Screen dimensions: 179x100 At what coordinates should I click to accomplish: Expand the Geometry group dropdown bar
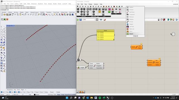pos(84,16)
